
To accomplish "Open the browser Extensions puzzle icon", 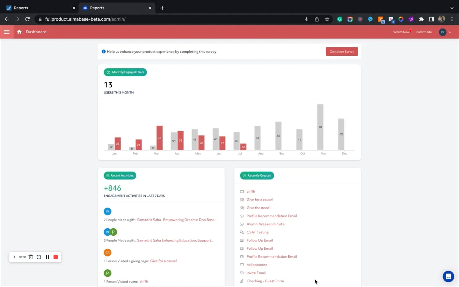I will [x=421, y=19].
